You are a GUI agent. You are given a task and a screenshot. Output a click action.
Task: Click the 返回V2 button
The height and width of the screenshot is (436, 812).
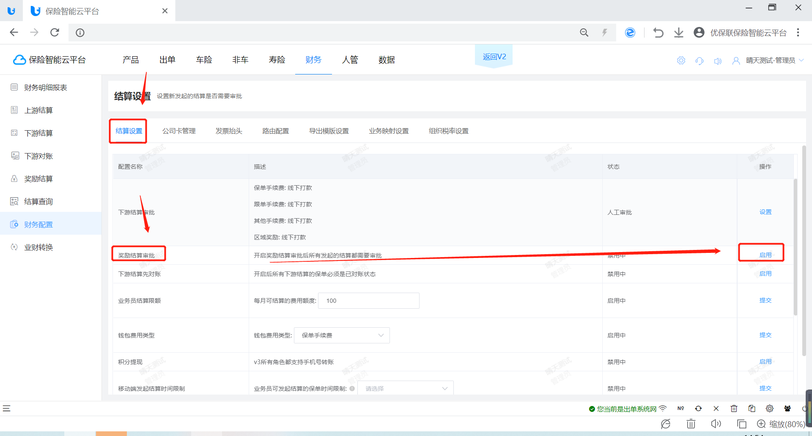pos(494,57)
